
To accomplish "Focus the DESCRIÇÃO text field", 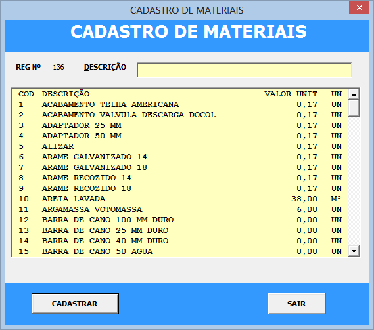I will pos(245,70).
